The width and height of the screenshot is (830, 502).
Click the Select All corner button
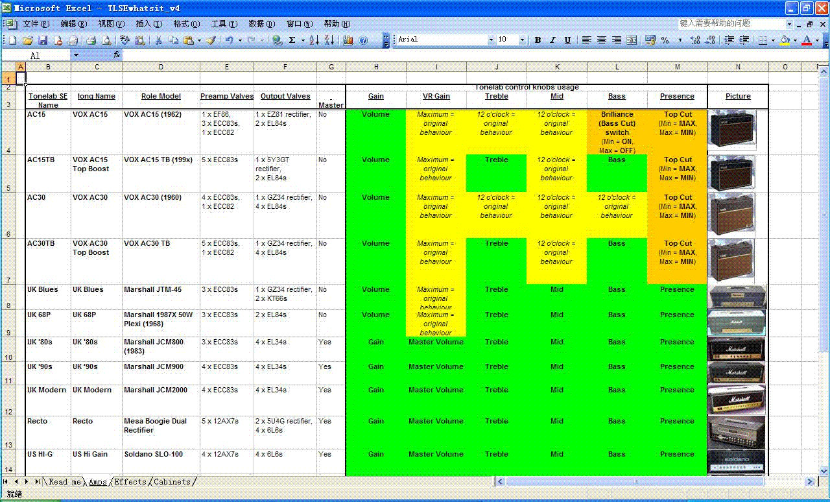(x=8, y=67)
